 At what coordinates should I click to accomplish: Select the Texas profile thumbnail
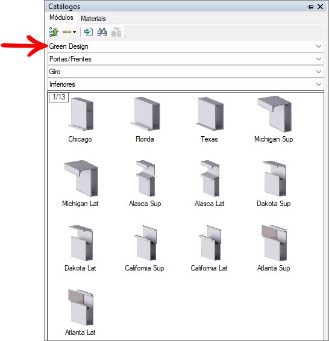pos(210,114)
